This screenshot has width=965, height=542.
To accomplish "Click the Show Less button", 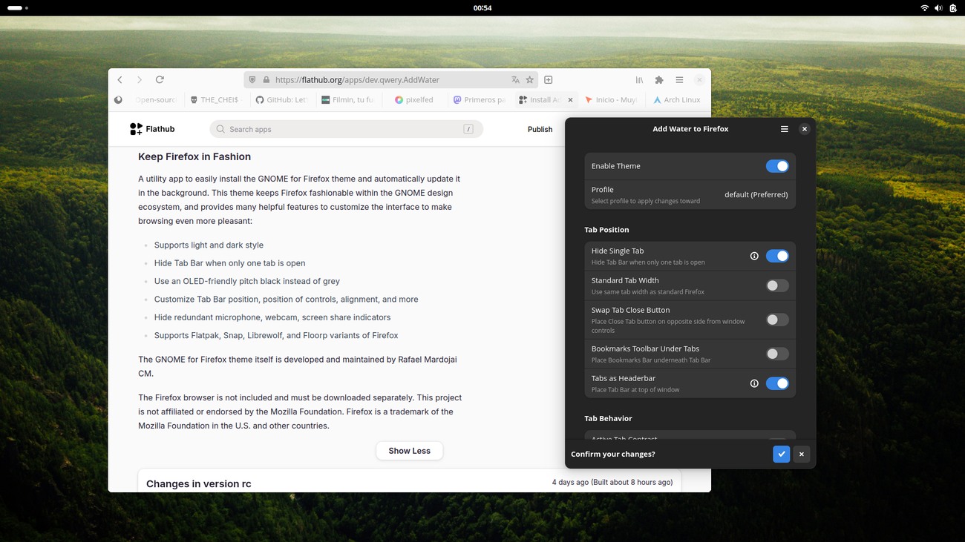I will pyautogui.click(x=410, y=451).
